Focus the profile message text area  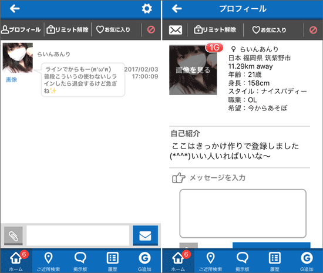click(x=243, y=214)
